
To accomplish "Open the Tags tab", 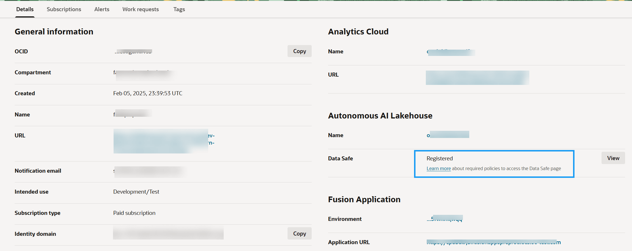I will point(179,9).
